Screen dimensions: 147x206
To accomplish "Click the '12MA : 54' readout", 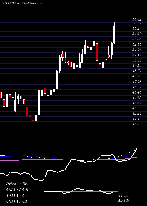I will (16, 196).
